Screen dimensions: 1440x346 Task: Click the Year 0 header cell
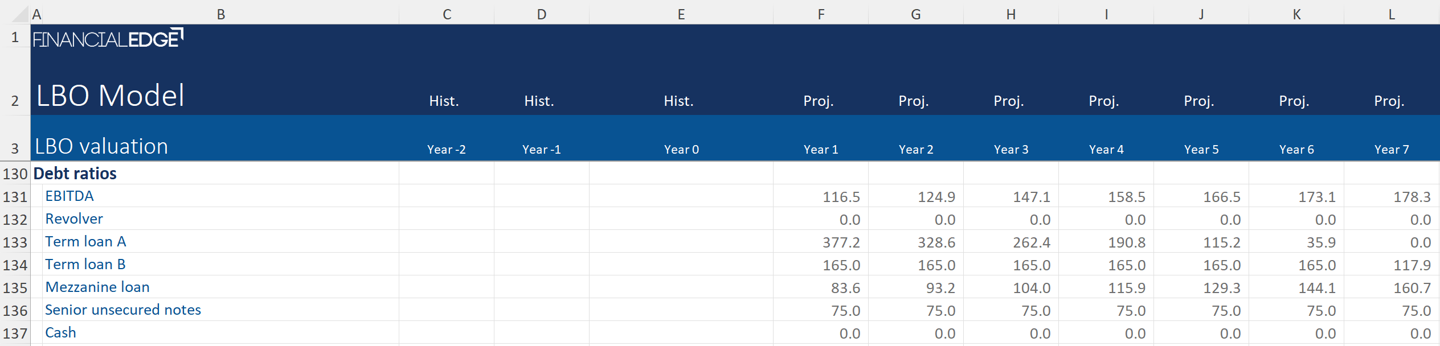(x=681, y=150)
